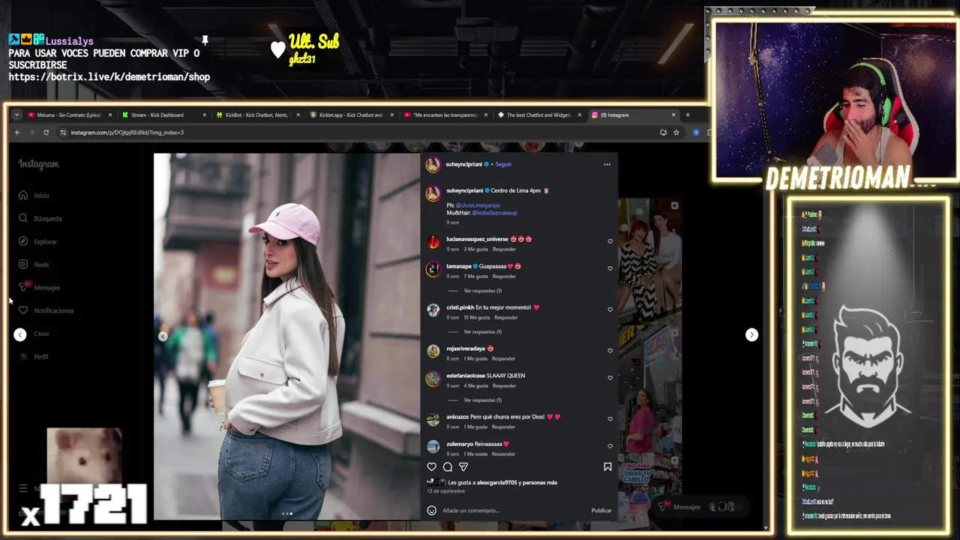Open suheyncipriani profile name in header
The width and height of the screenshot is (960, 540).
[x=464, y=164]
